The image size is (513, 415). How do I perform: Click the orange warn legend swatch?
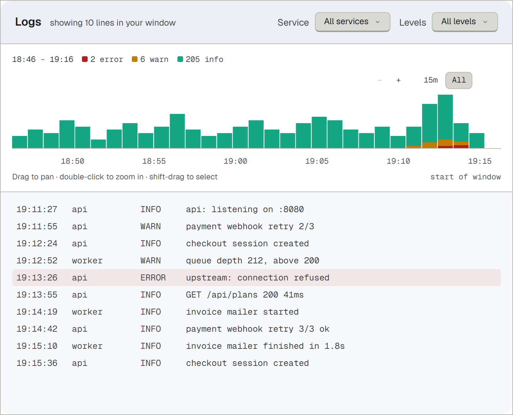135,59
